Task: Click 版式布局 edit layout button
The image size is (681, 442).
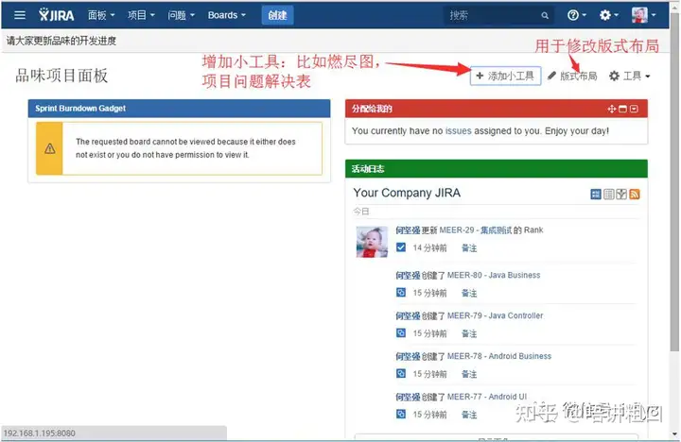Action: (572, 76)
